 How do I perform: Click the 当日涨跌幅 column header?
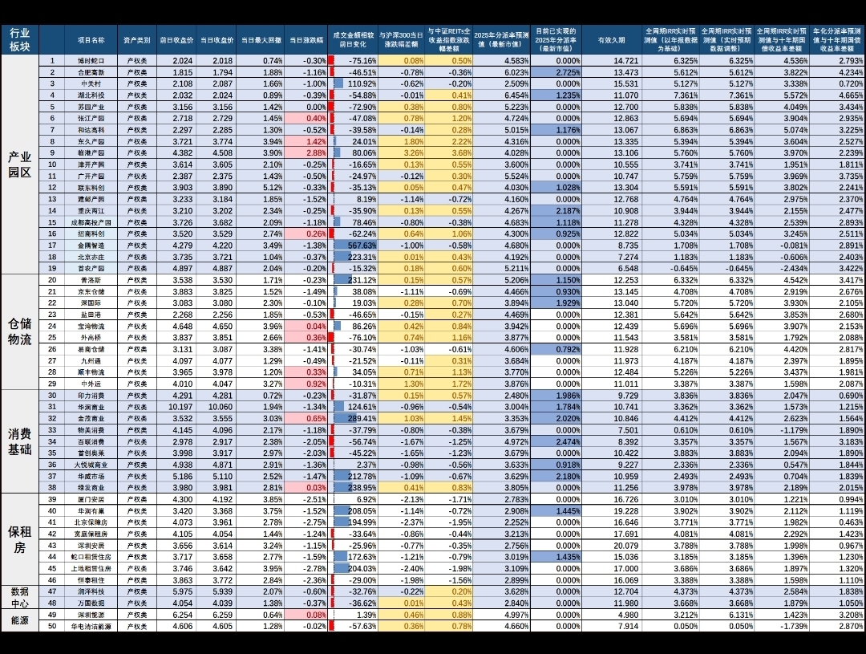click(x=306, y=40)
